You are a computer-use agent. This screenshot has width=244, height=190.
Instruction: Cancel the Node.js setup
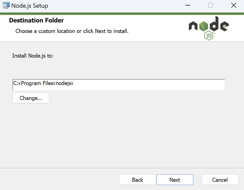220,180
